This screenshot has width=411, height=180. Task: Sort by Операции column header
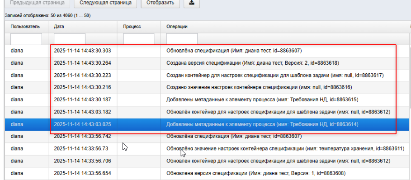tap(177, 27)
